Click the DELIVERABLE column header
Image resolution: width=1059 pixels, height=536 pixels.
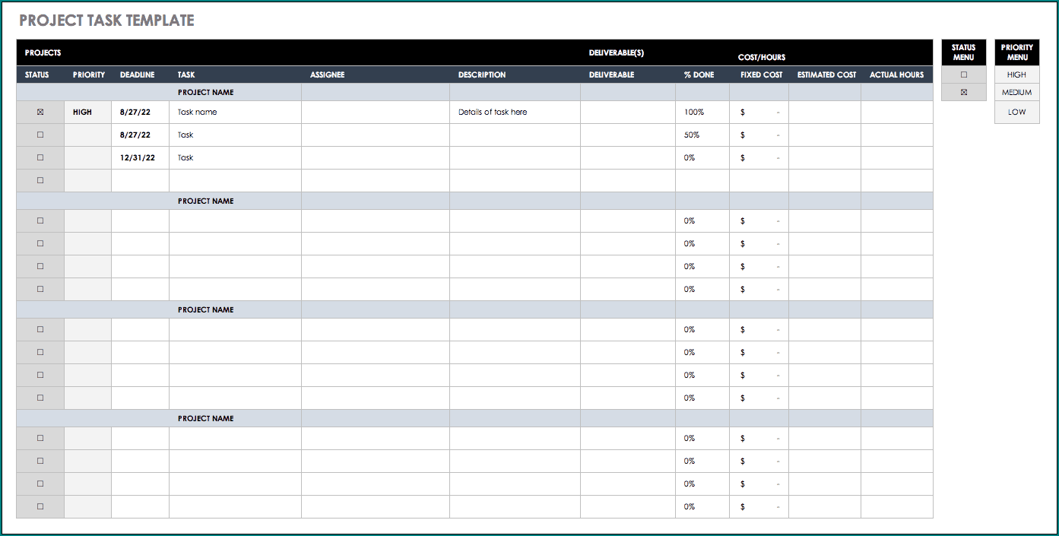[x=612, y=75]
